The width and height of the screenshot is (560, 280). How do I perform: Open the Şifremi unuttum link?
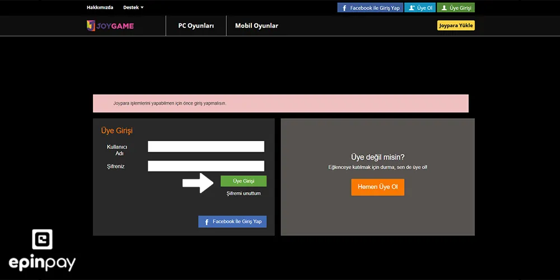point(244,193)
